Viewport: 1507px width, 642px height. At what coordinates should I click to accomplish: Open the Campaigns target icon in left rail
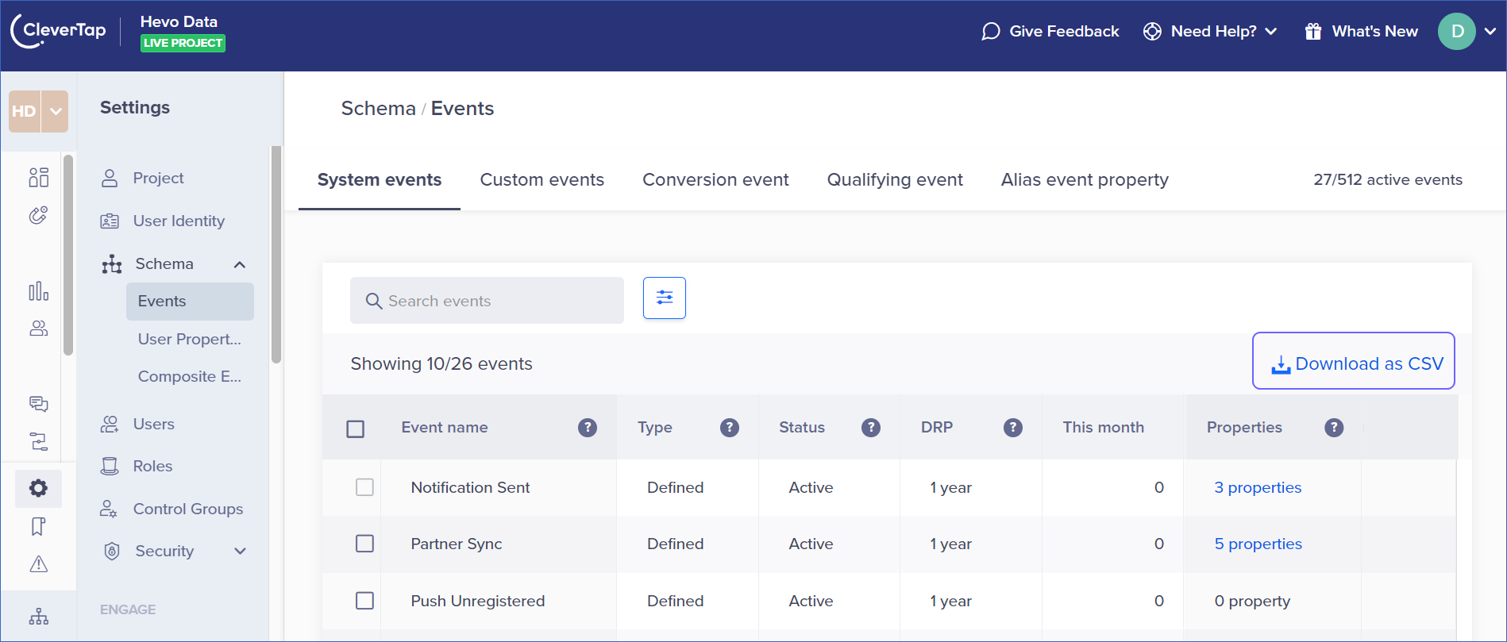(x=38, y=215)
